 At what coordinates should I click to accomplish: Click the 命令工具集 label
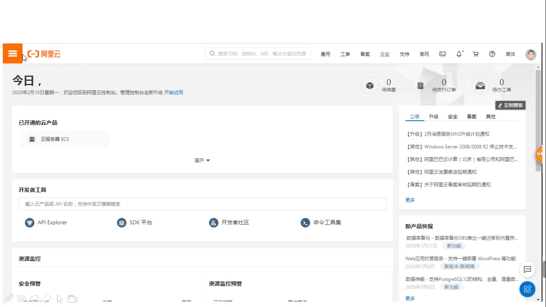(x=327, y=223)
